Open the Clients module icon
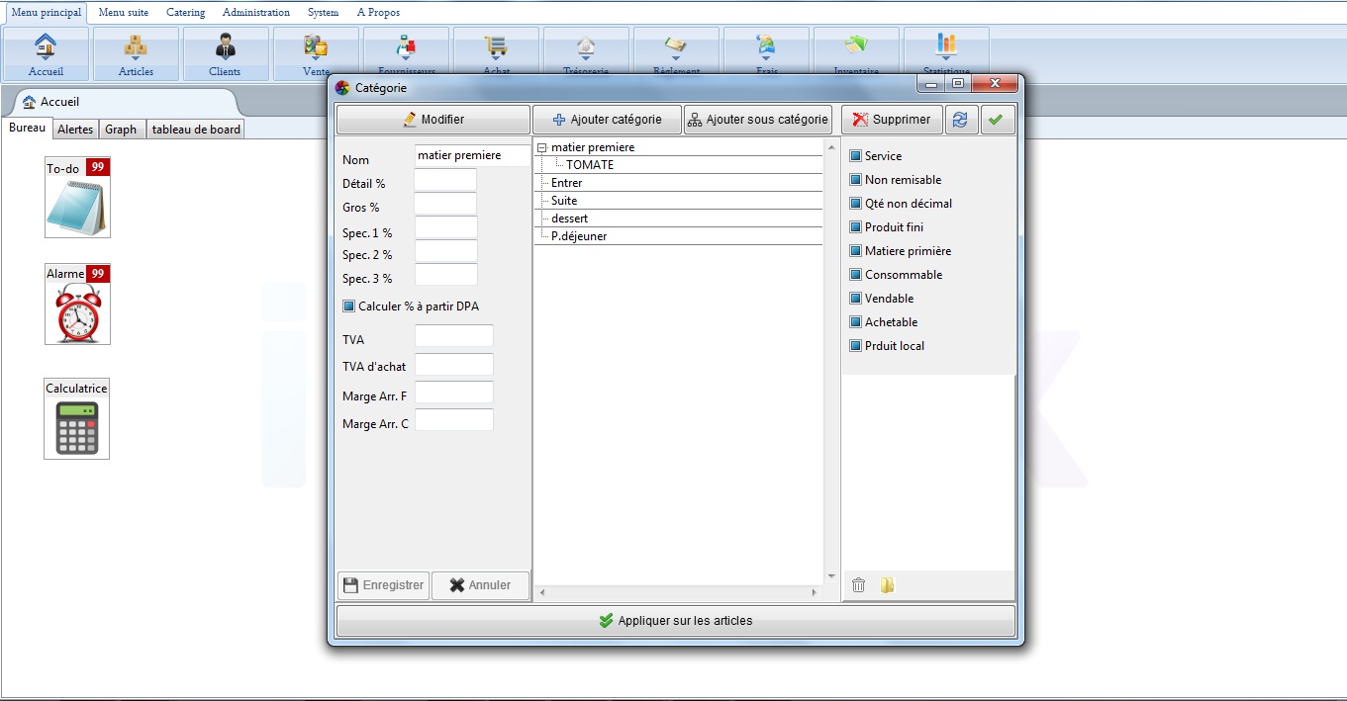Image resolution: width=1347 pixels, height=701 pixels. (x=225, y=53)
